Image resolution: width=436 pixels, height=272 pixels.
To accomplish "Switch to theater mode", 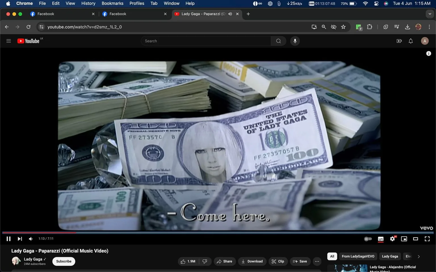I will click(x=416, y=239).
